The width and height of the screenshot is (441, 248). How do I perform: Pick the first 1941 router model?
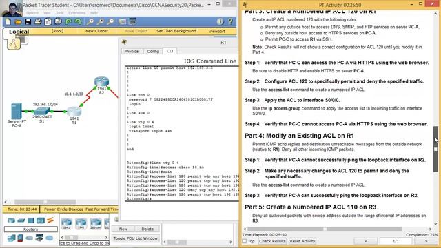(x=67, y=223)
